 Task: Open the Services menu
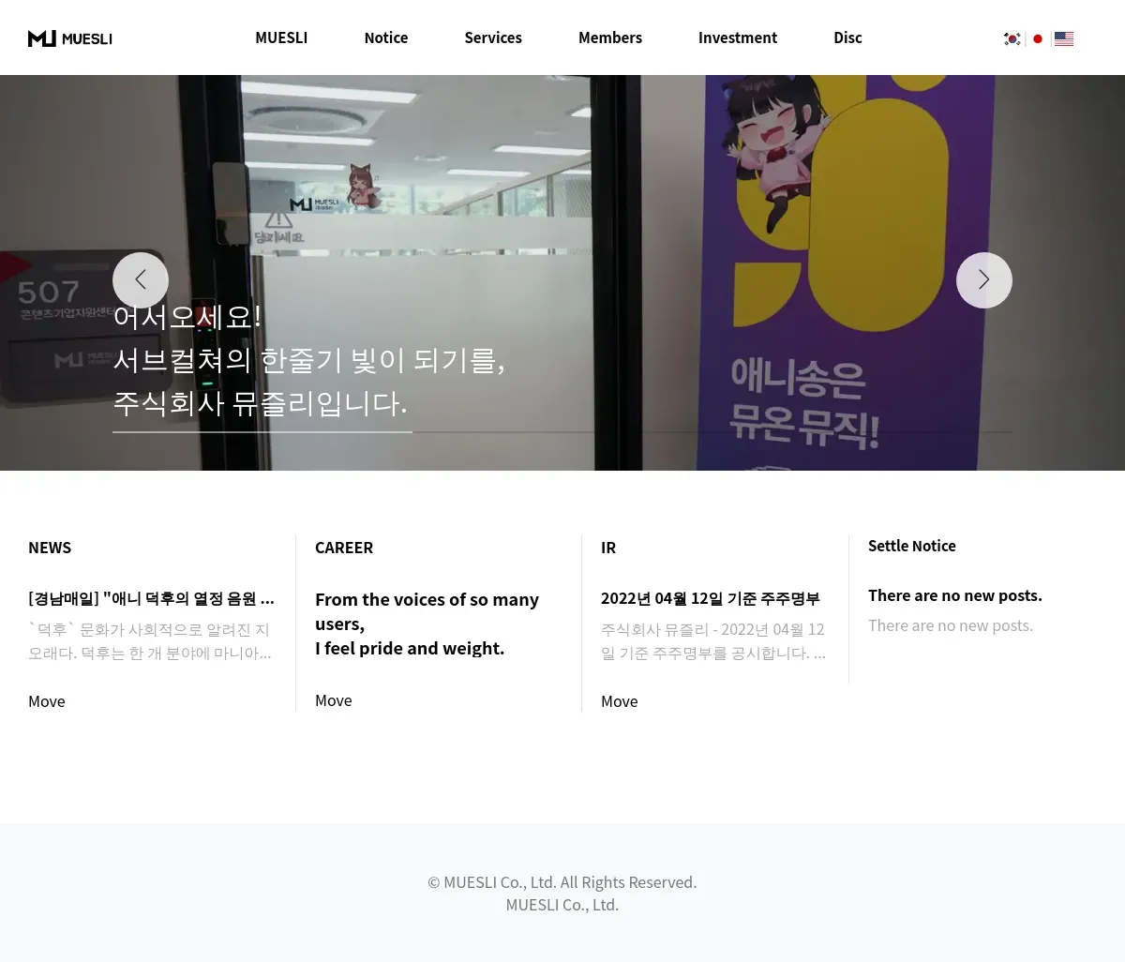pyautogui.click(x=493, y=38)
